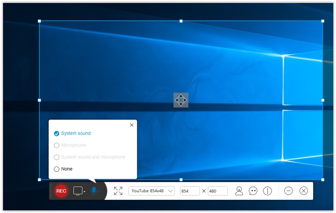This screenshot has height=213, width=336.
Task: Choose System sound and microphone option
Action: [x=56, y=157]
